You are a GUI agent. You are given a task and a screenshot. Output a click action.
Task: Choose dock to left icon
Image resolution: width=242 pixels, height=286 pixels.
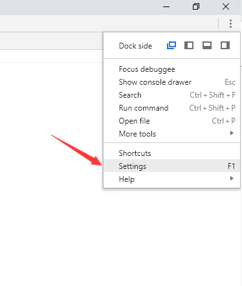(189, 45)
